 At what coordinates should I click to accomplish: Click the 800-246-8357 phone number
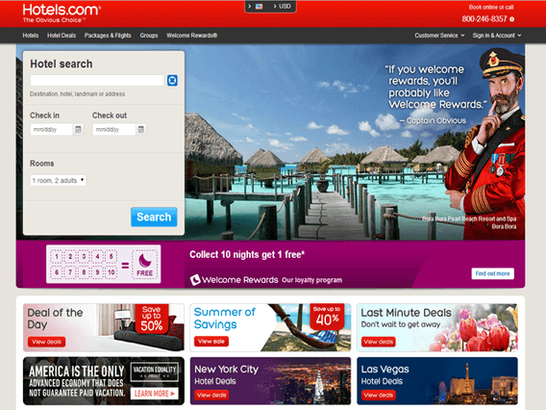[484, 19]
